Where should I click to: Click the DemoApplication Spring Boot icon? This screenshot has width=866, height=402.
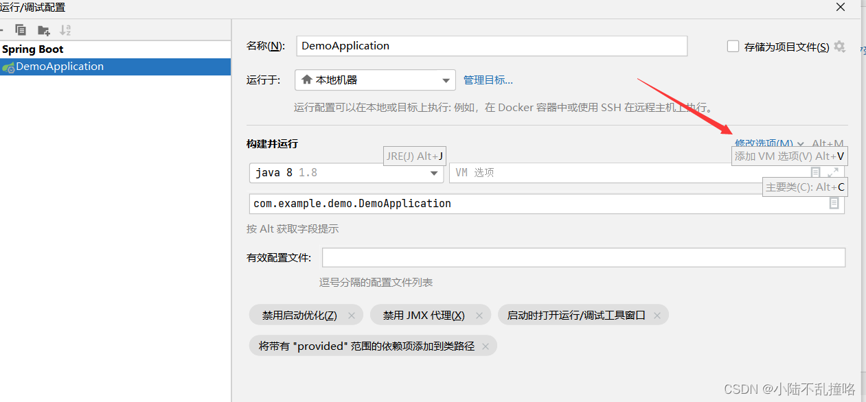[x=10, y=67]
